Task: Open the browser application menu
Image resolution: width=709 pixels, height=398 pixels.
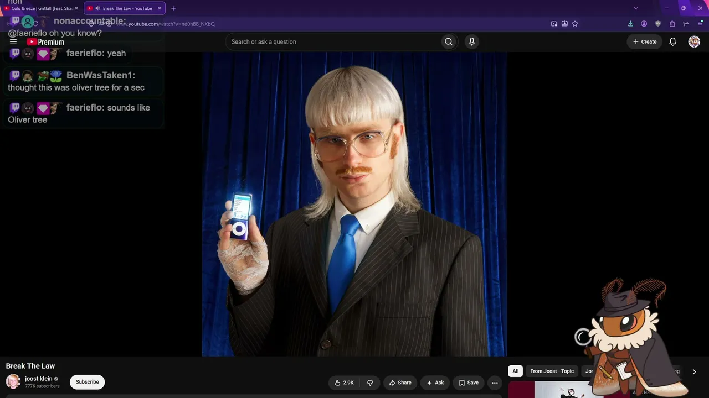Action: (x=700, y=24)
